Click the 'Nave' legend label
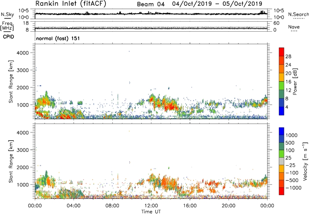The height and width of the screenshot is (214, 309). tap(294, 27)
